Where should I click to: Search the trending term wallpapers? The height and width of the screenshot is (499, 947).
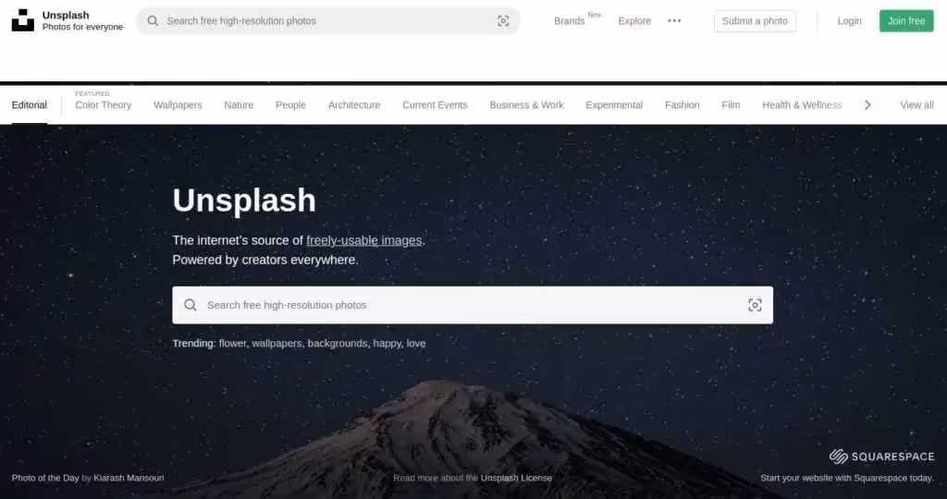[x=277, y=344]
